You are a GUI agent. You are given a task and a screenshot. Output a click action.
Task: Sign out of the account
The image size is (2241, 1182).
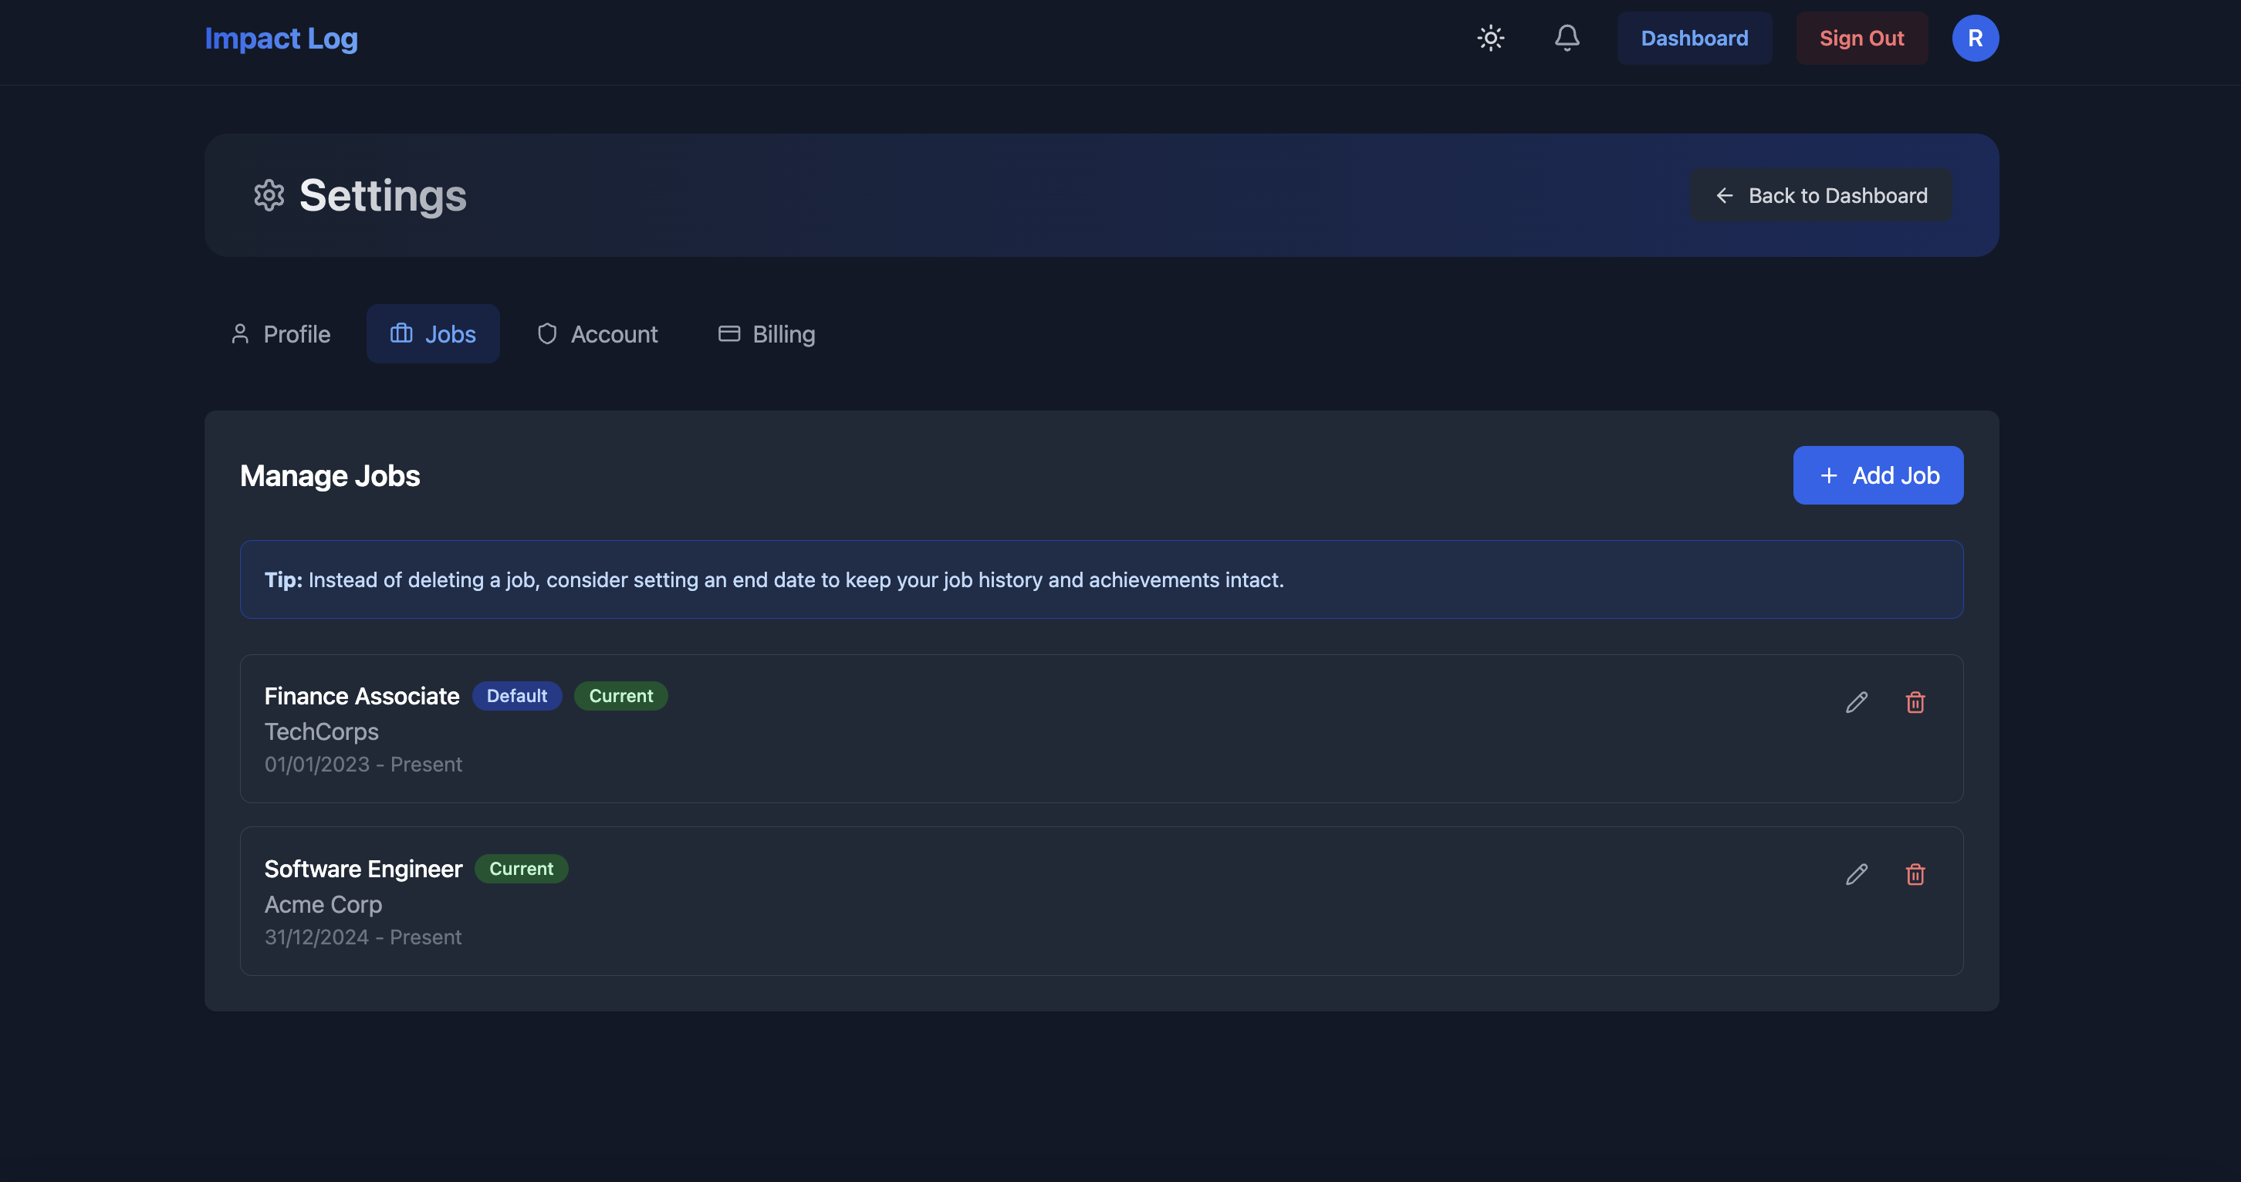[1861, 39]
